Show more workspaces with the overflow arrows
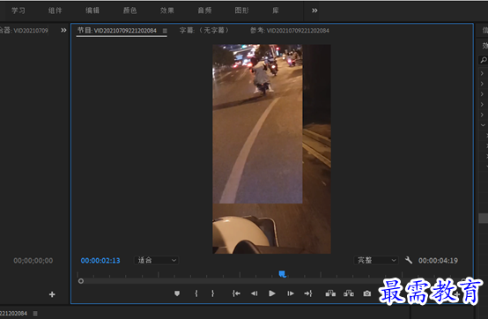This screenshot has width=488, height=319. pyautogui.click(x=314, y=11)
